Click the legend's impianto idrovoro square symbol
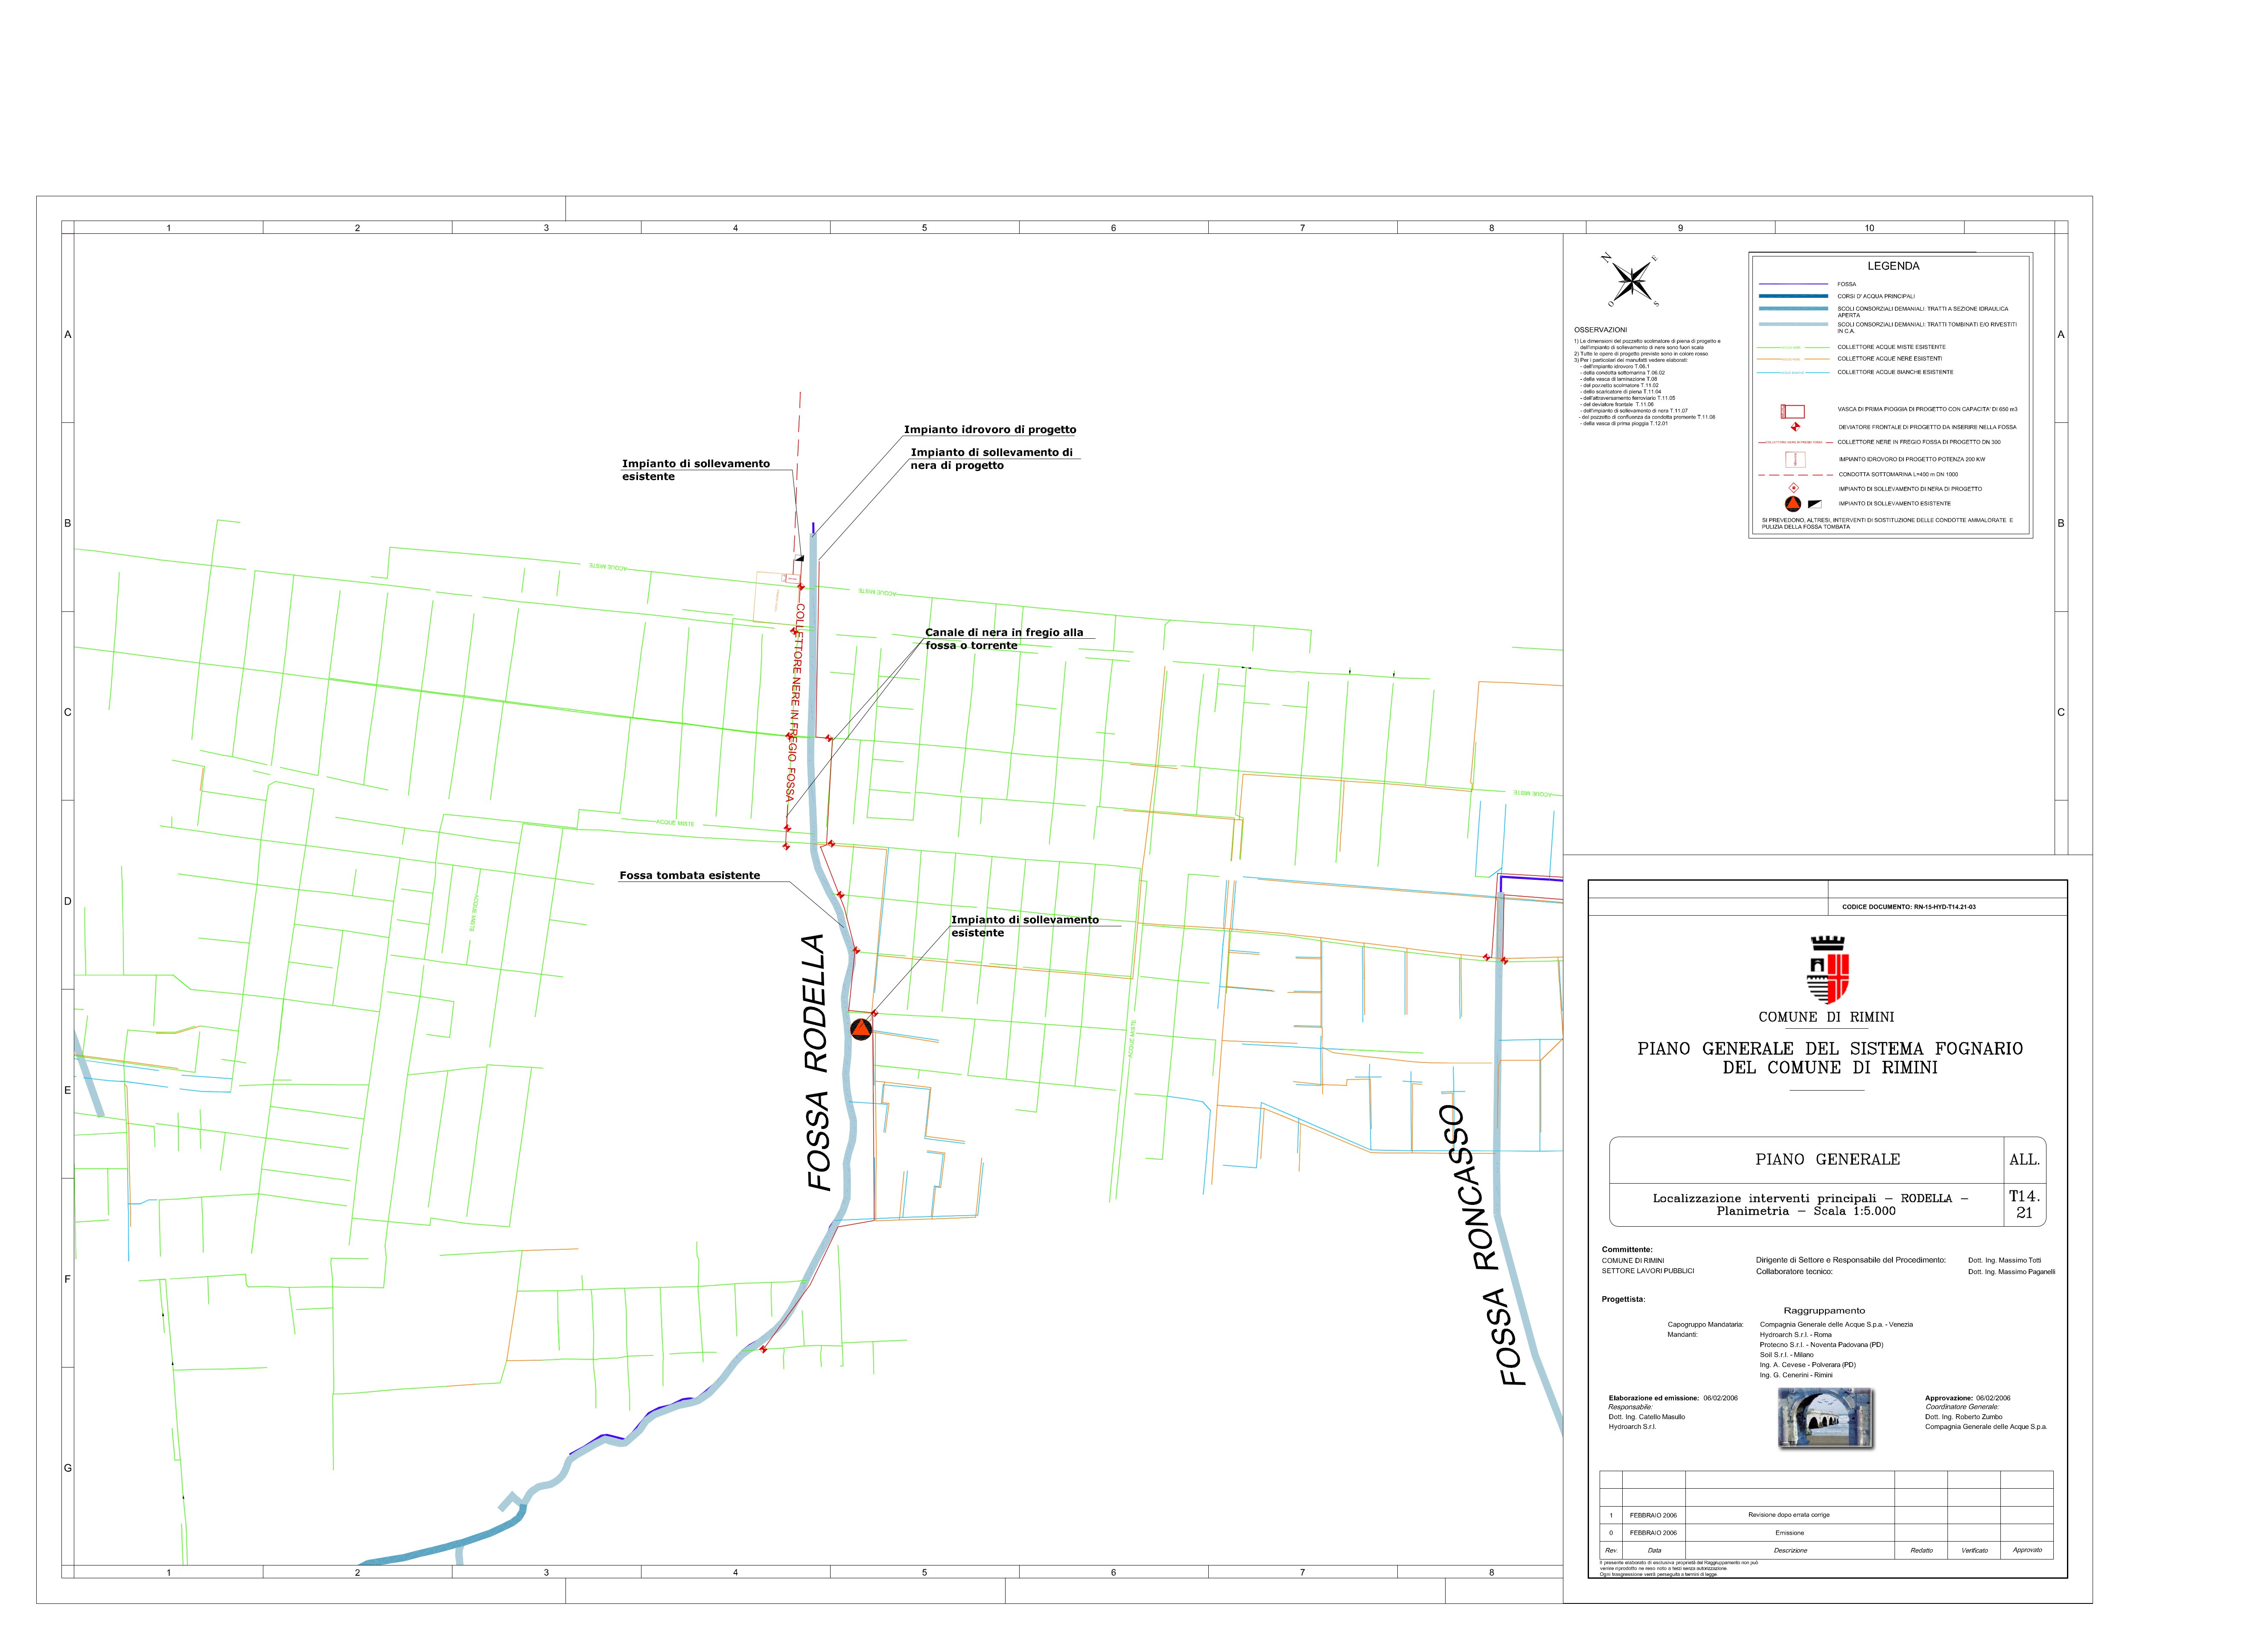Viewport: 2268px width, 1638px height. click(x=1795, y=460)
